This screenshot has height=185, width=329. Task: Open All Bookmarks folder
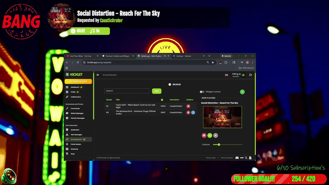[246, 68]
